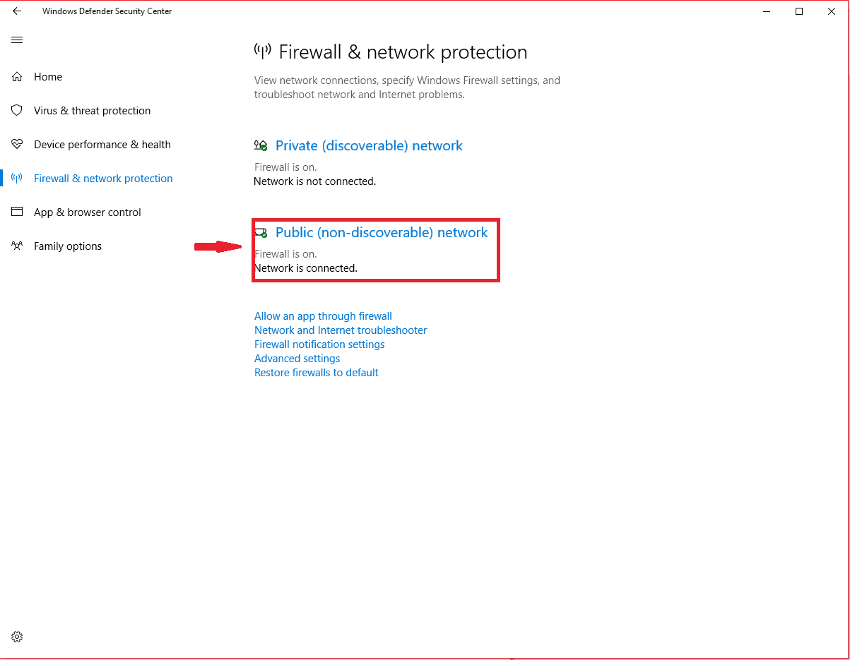Click the back arrow icon

17,11
